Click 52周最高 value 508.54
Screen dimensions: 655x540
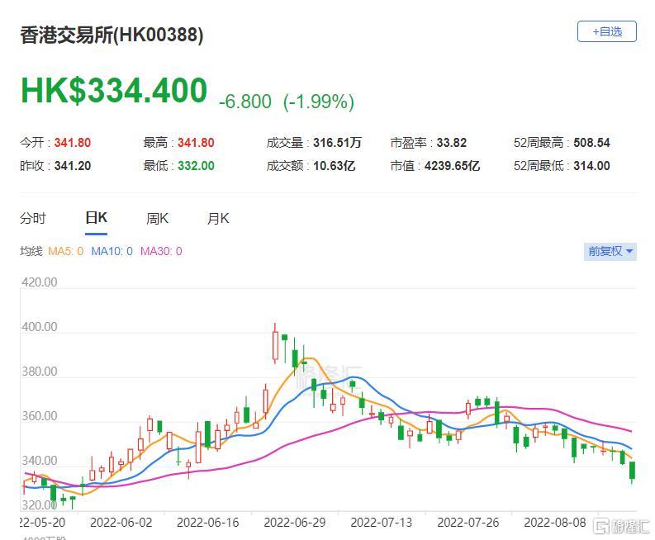pyautogui.click(x=591, y=143)
